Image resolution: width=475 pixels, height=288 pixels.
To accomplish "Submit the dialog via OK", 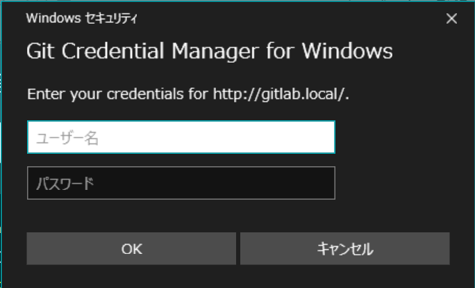I will pos(131,248).
